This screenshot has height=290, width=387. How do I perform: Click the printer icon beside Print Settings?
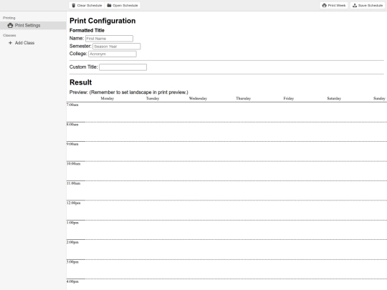tap(10, 25)
